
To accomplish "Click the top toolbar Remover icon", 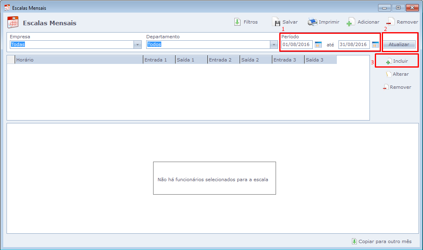I will (x=390, y=22).
